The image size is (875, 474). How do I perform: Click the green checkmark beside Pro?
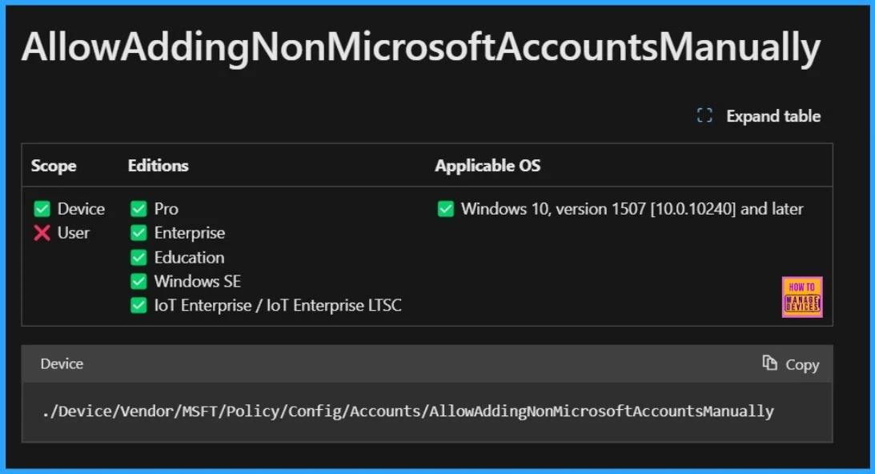point(139,209)
